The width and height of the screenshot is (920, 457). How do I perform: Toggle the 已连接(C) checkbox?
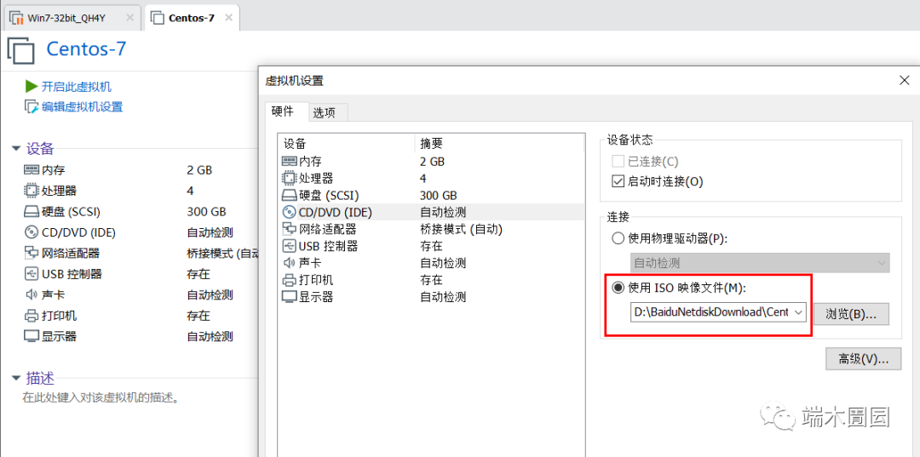618,161
